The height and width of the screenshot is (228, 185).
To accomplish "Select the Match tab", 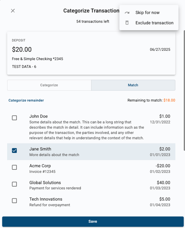I will point(133,85).
